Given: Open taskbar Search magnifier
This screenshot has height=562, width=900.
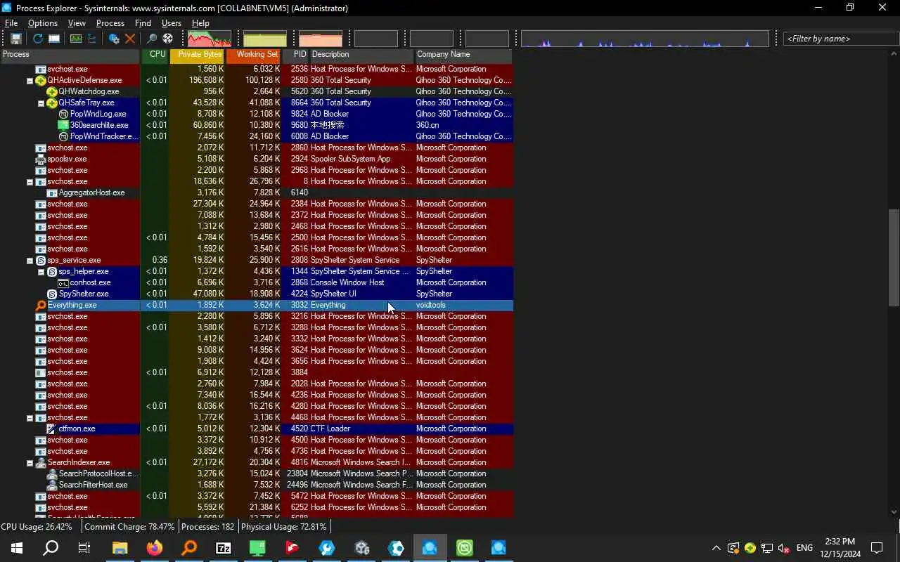Looking at the screenshot, I should [x=51, y=548].
